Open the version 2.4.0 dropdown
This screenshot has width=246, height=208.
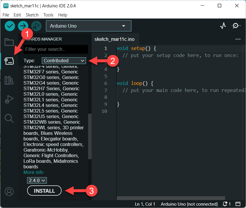[37, 180]
